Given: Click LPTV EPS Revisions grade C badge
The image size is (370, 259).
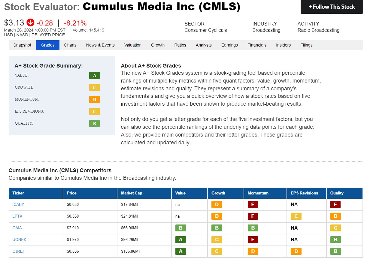Looking at the screenshot, I should (x=296, y=216).
